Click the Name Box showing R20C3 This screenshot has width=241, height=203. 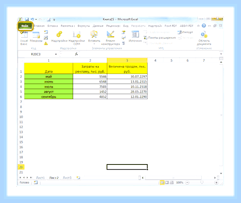click(x=36, y=54)
